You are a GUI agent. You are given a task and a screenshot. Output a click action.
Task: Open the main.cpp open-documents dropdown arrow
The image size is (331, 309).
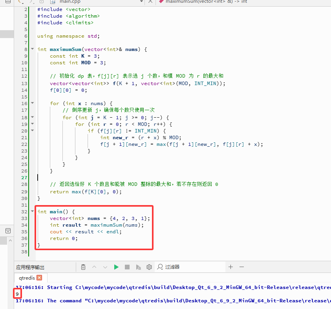141,2
